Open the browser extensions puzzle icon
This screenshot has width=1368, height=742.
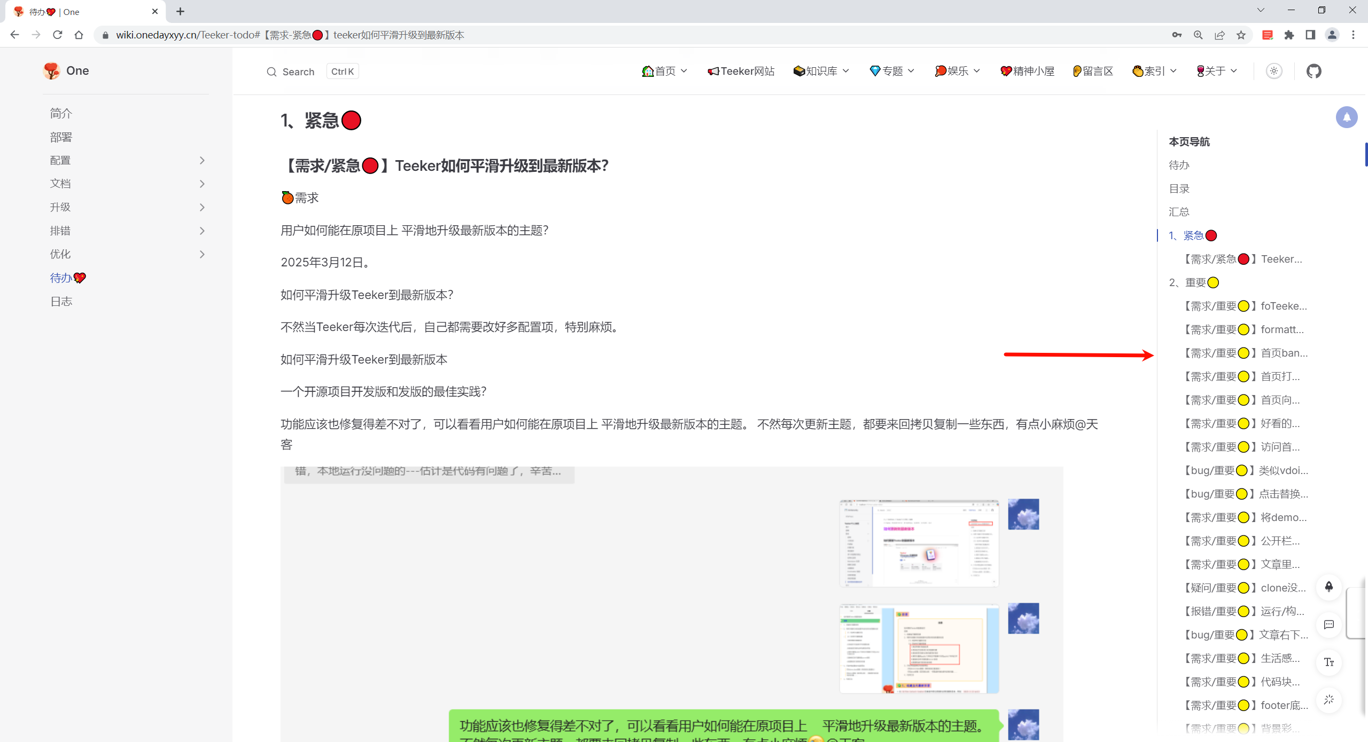tap(1289, 35)
